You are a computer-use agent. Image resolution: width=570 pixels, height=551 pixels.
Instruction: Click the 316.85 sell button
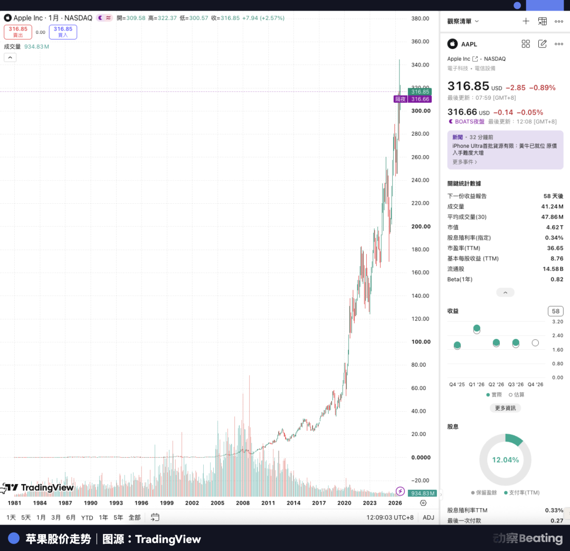(18, 32)
